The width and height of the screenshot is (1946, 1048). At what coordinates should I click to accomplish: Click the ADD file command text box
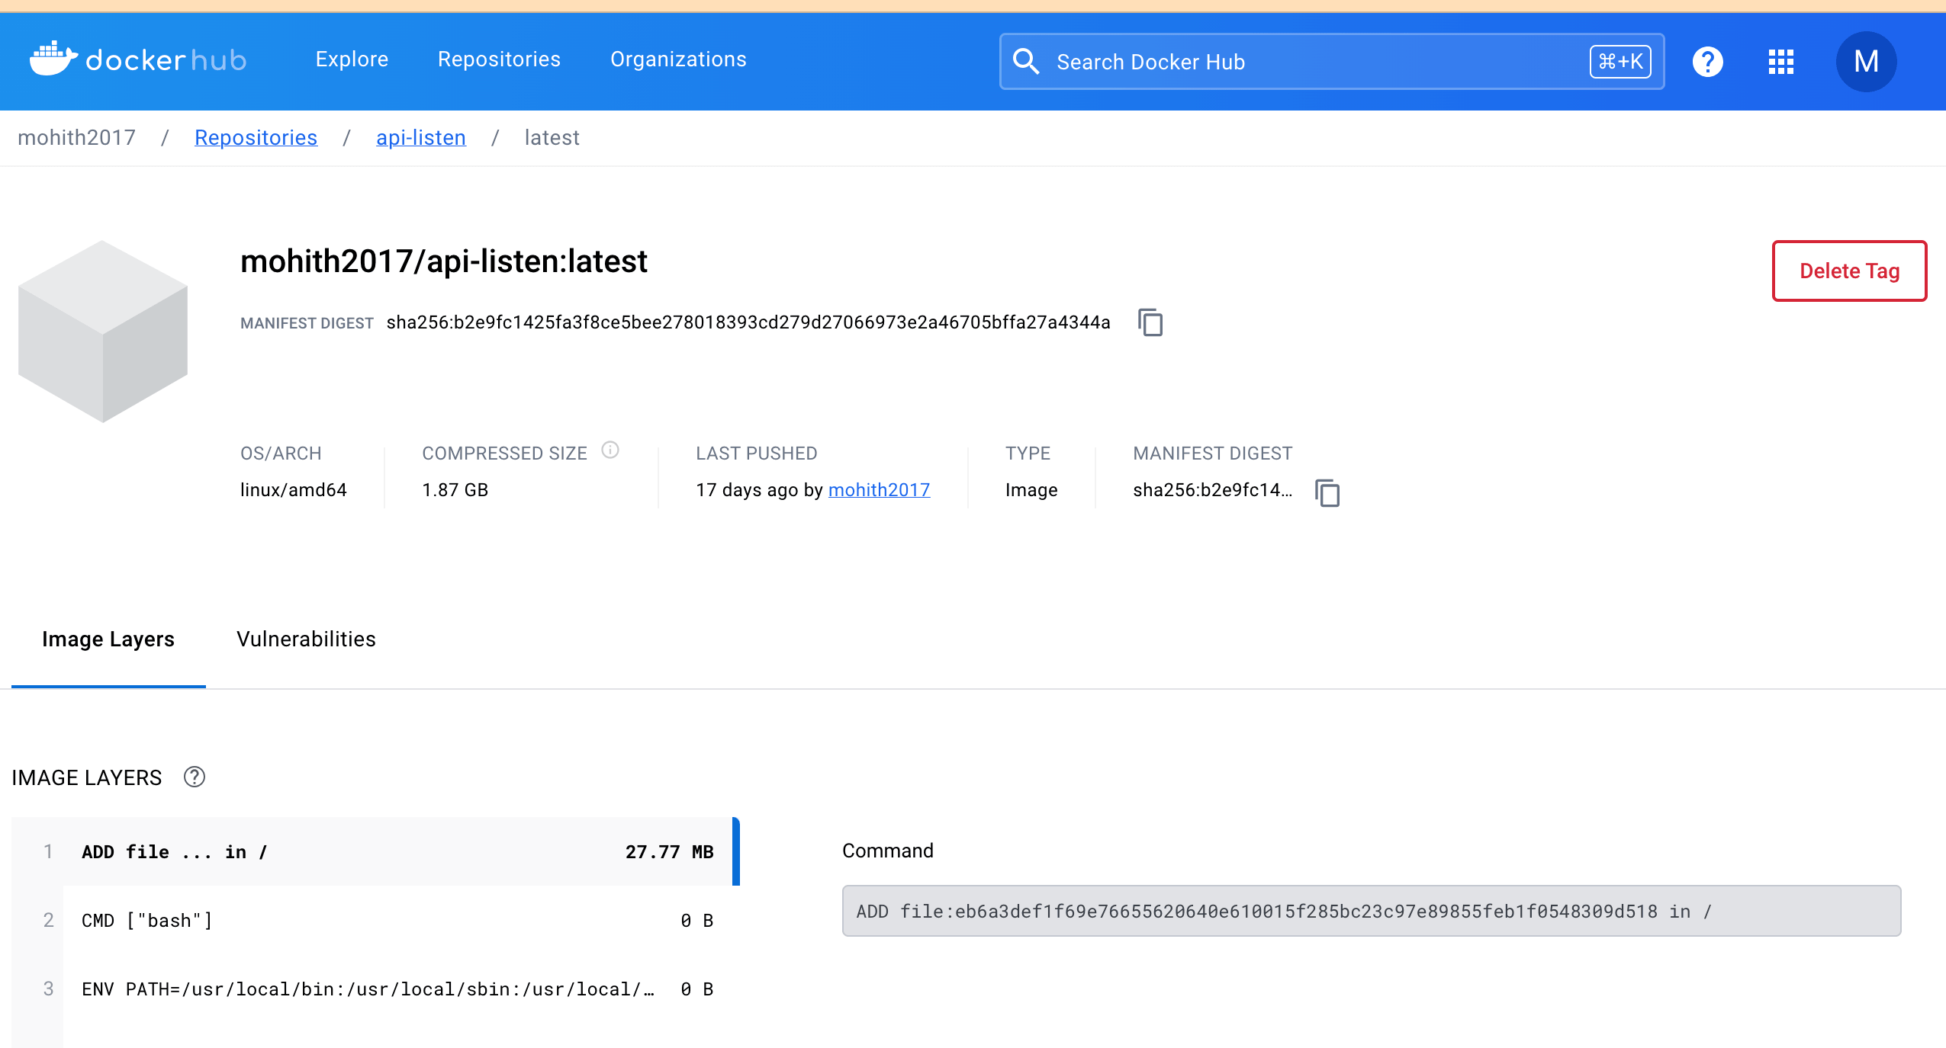pos(1371,911)
